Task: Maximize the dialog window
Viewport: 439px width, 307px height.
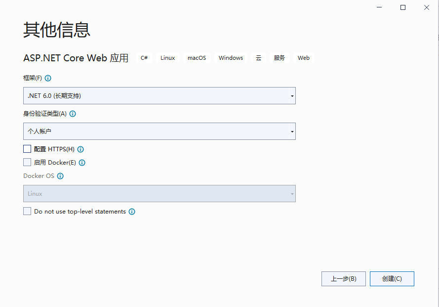Action: tap(403, 7)
